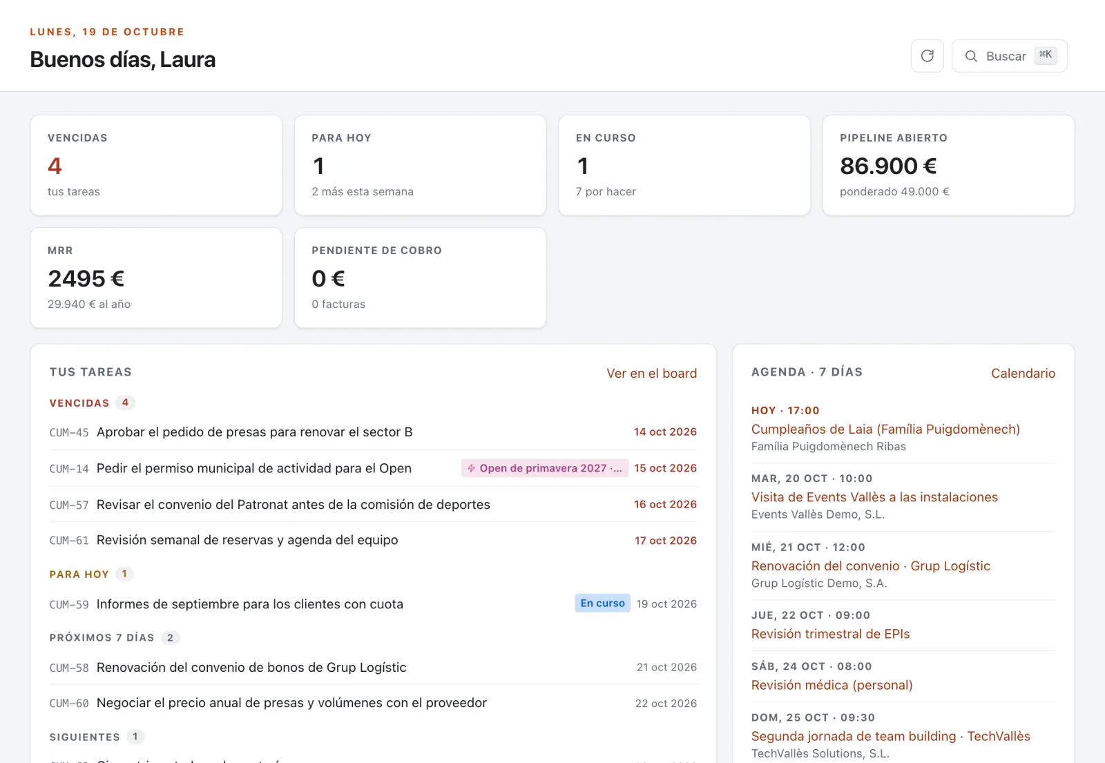Click the '17 oct 2026' due date

tap(666, 541)
